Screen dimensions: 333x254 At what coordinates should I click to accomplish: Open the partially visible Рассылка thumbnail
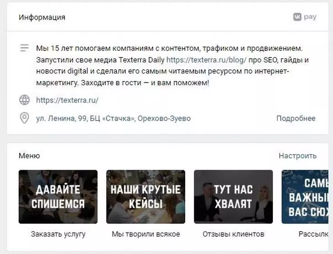[305, 197]
